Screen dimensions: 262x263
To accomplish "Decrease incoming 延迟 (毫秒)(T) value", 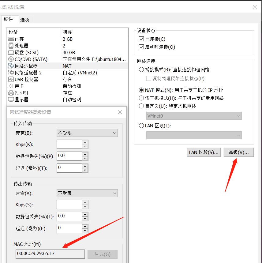I will 85,170.
